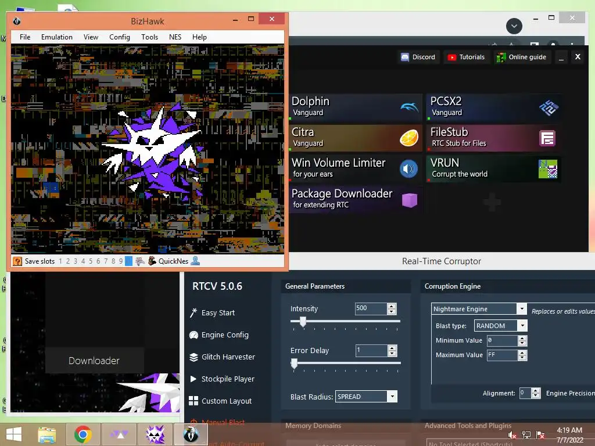Click the highlighted save slot 0
The image size is (595, 446).
[x=128, y=261]
